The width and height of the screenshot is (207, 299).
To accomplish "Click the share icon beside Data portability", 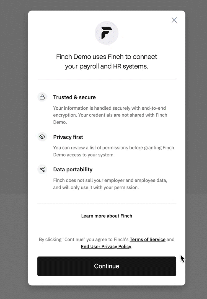I will coord(42,169).
